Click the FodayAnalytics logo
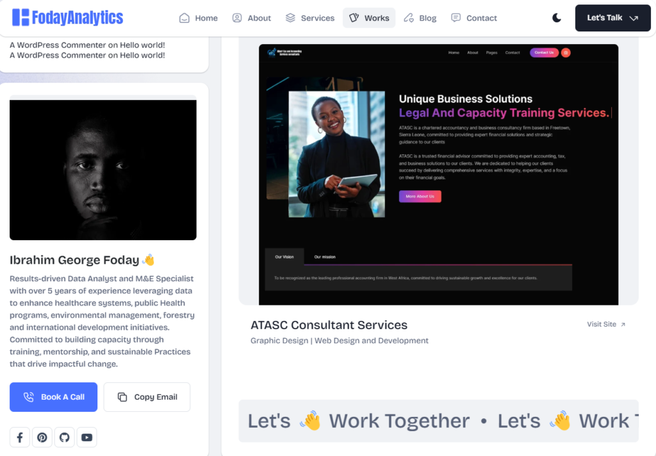 coord(67,18)
